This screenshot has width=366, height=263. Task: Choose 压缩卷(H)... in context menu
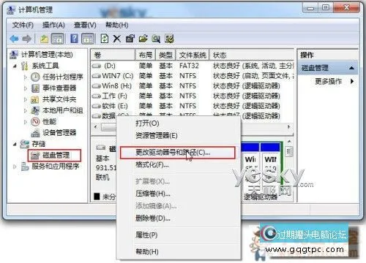click(x=179, y=194)
